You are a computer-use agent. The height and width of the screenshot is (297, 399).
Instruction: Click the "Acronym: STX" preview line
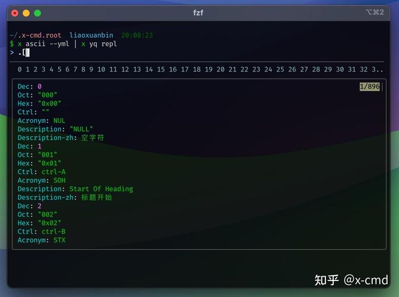[42, 240]
